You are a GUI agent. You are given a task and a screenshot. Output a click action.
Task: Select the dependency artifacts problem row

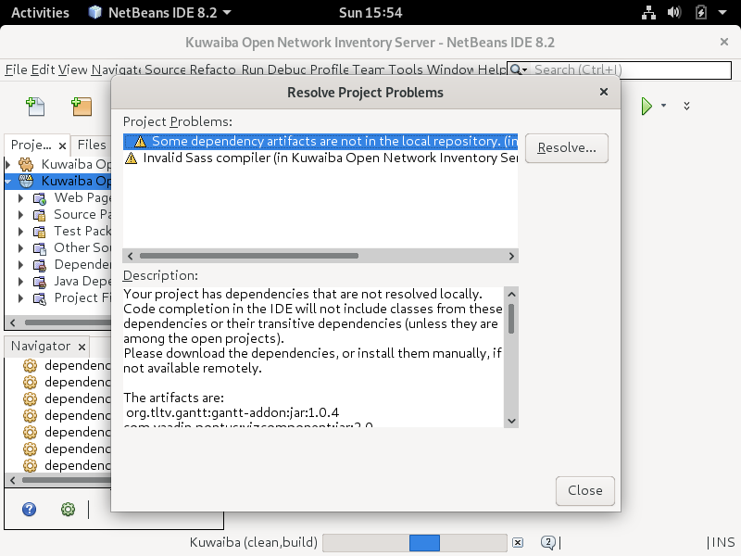(x=320, y=142)
